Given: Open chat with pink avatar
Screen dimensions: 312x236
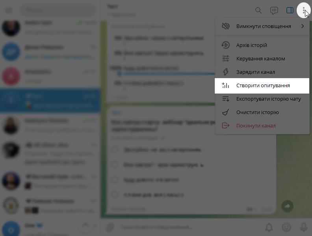Looking at the screenshot, I should [x=50, y=76].
